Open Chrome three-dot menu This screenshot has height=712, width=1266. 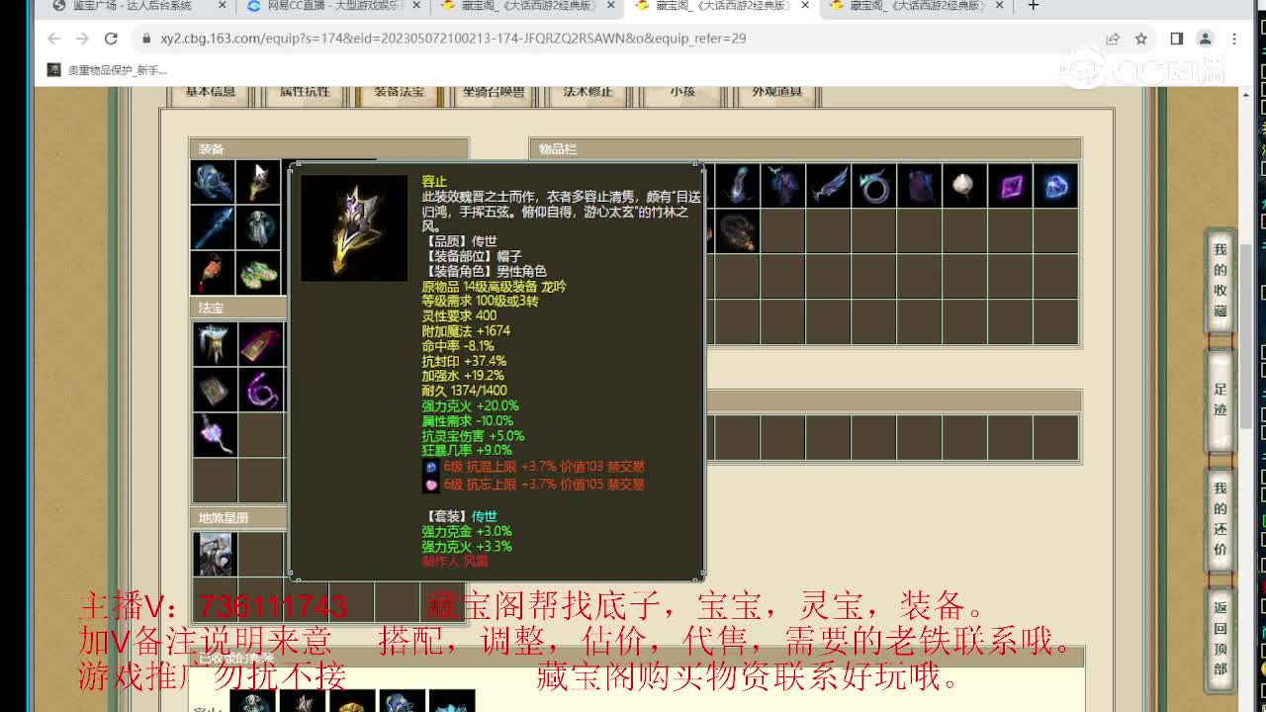tap(1234, 39)
